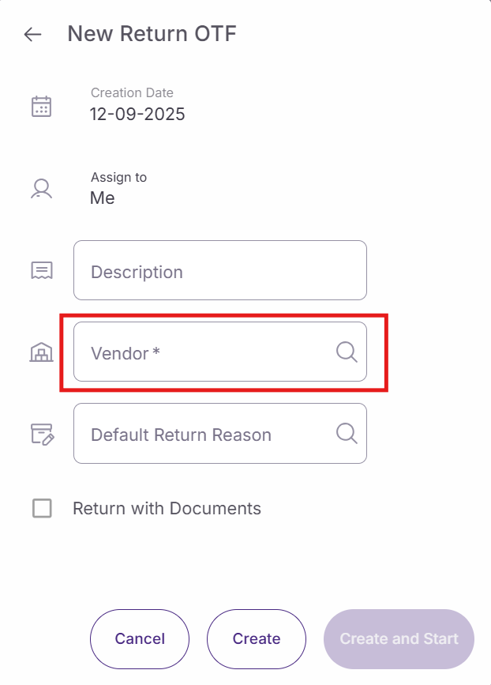Select the creation date 12-09-2025
Image resolution: width=491 pixels, height=685 pixels.
[x=137, y=114]
